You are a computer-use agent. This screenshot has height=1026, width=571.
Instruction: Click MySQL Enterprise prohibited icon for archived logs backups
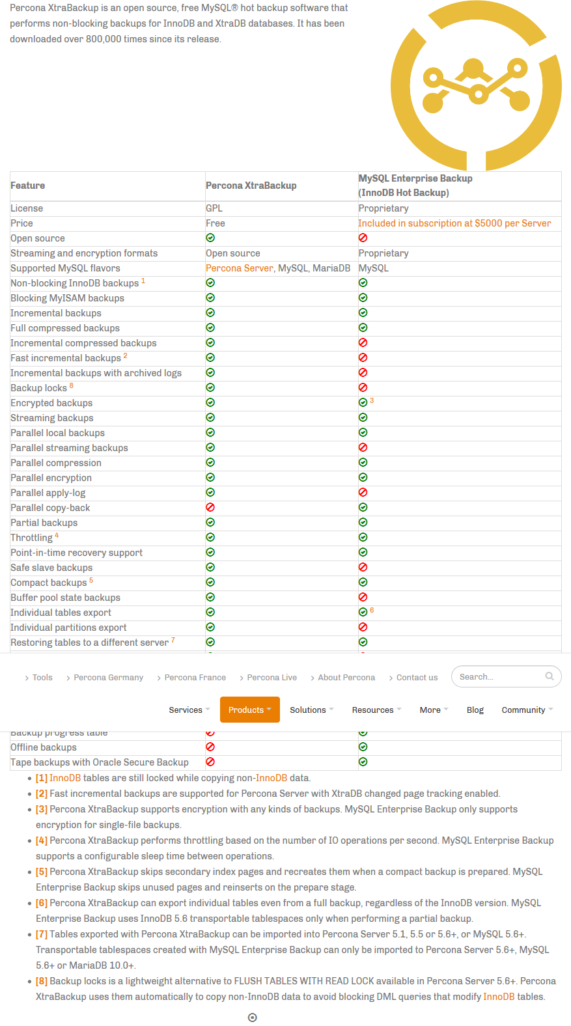[x=363, y=372]
